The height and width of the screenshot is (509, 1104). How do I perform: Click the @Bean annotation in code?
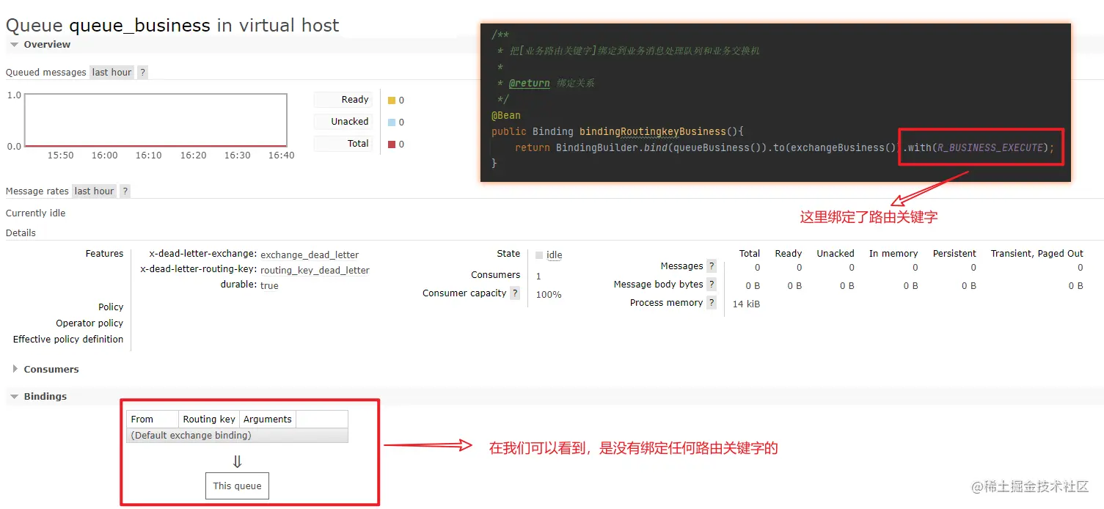(x=506, y=116)
